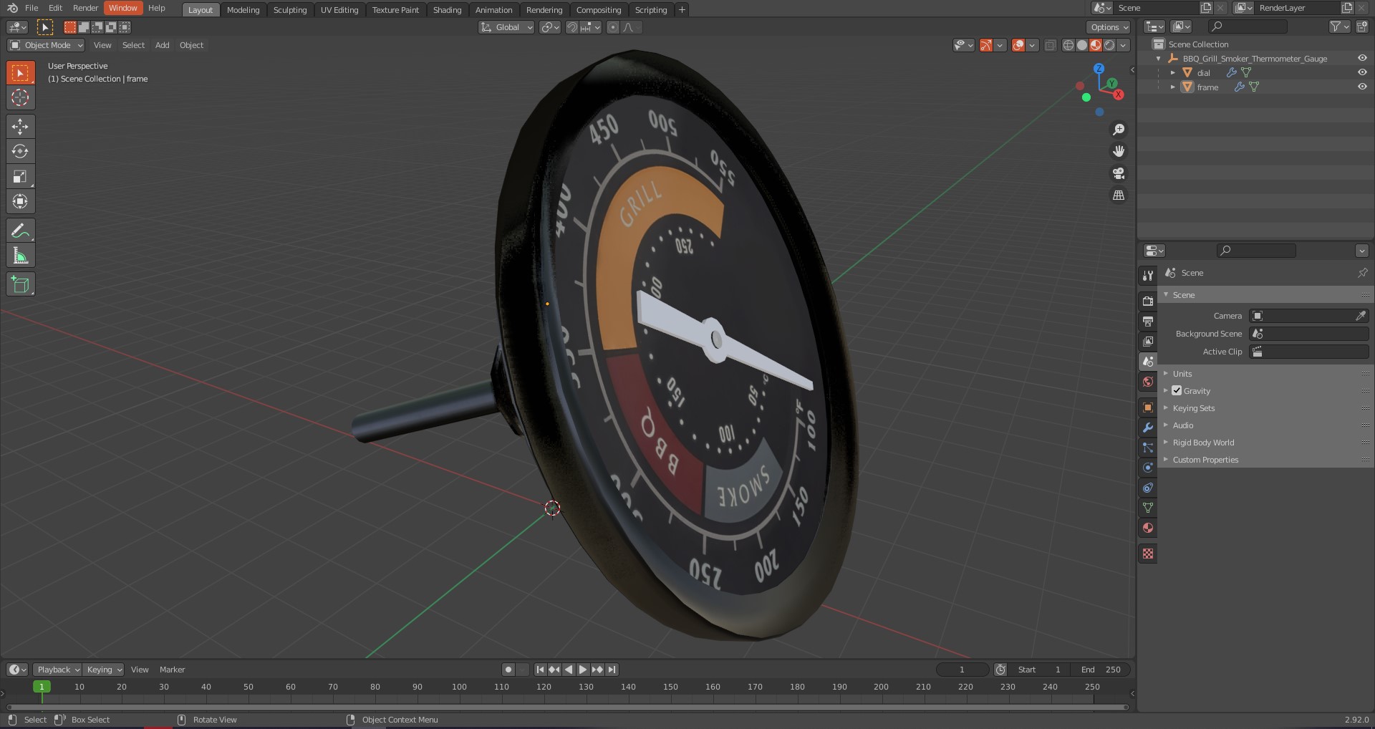Open the Output properties tab
The width and height of the screenshot is (1375, 729).
[1148, 322]
